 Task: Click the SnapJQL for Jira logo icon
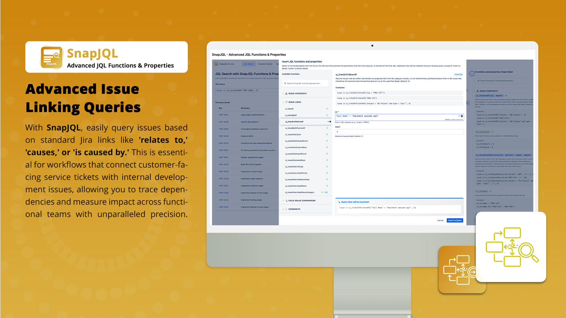tap(216, 64)
